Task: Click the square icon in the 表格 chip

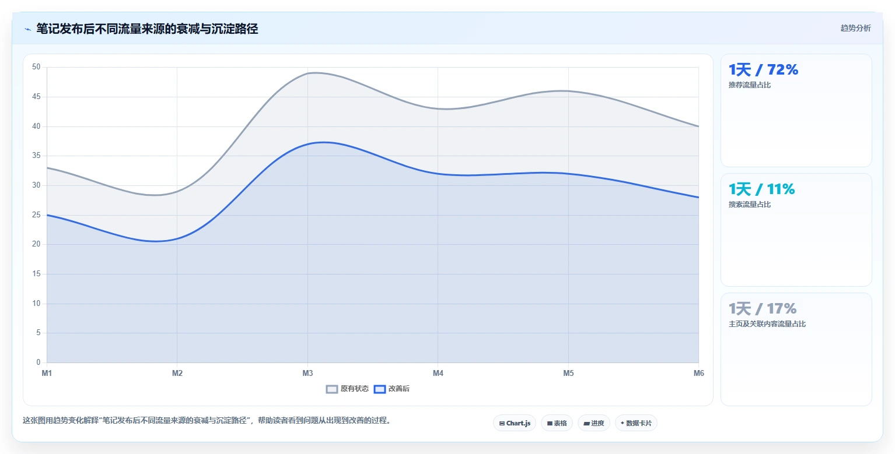Action: tap(550, 424)
